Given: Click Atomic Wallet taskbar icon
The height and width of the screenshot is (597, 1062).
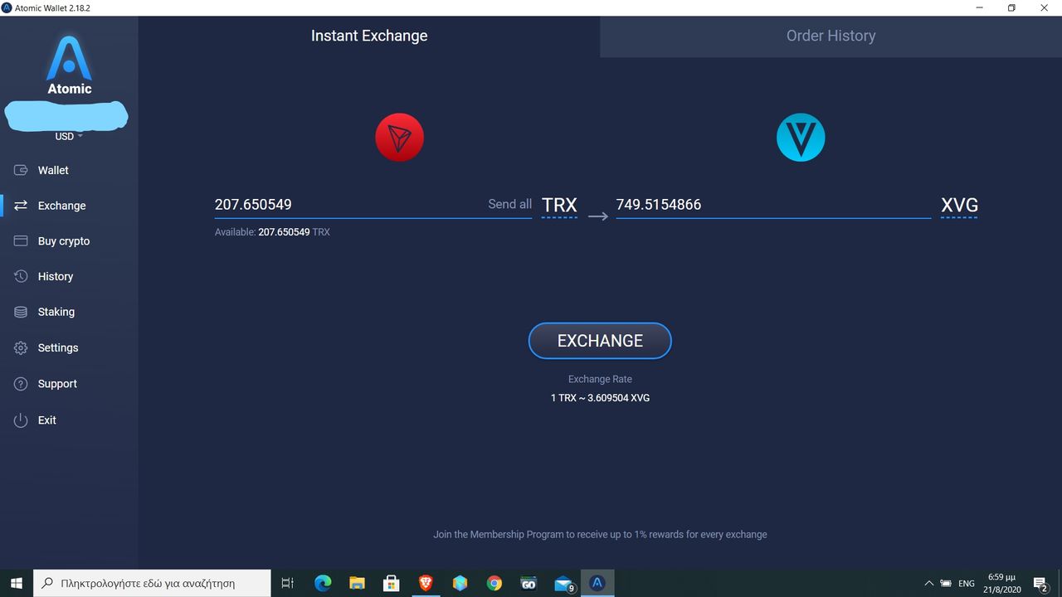Looking at the screenshot, I should tap(597, 583).
